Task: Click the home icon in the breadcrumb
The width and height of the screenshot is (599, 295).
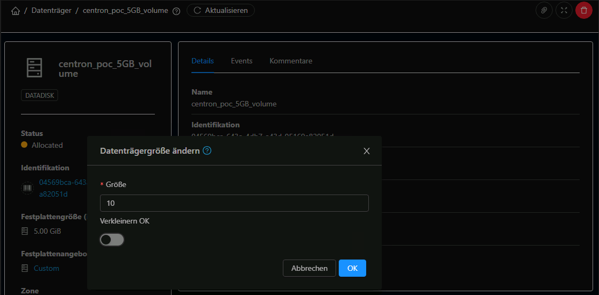Action: (15, 11)
